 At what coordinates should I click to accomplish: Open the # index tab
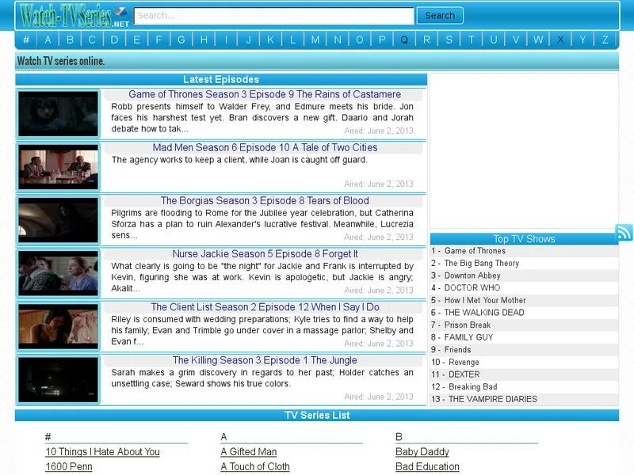26,40
